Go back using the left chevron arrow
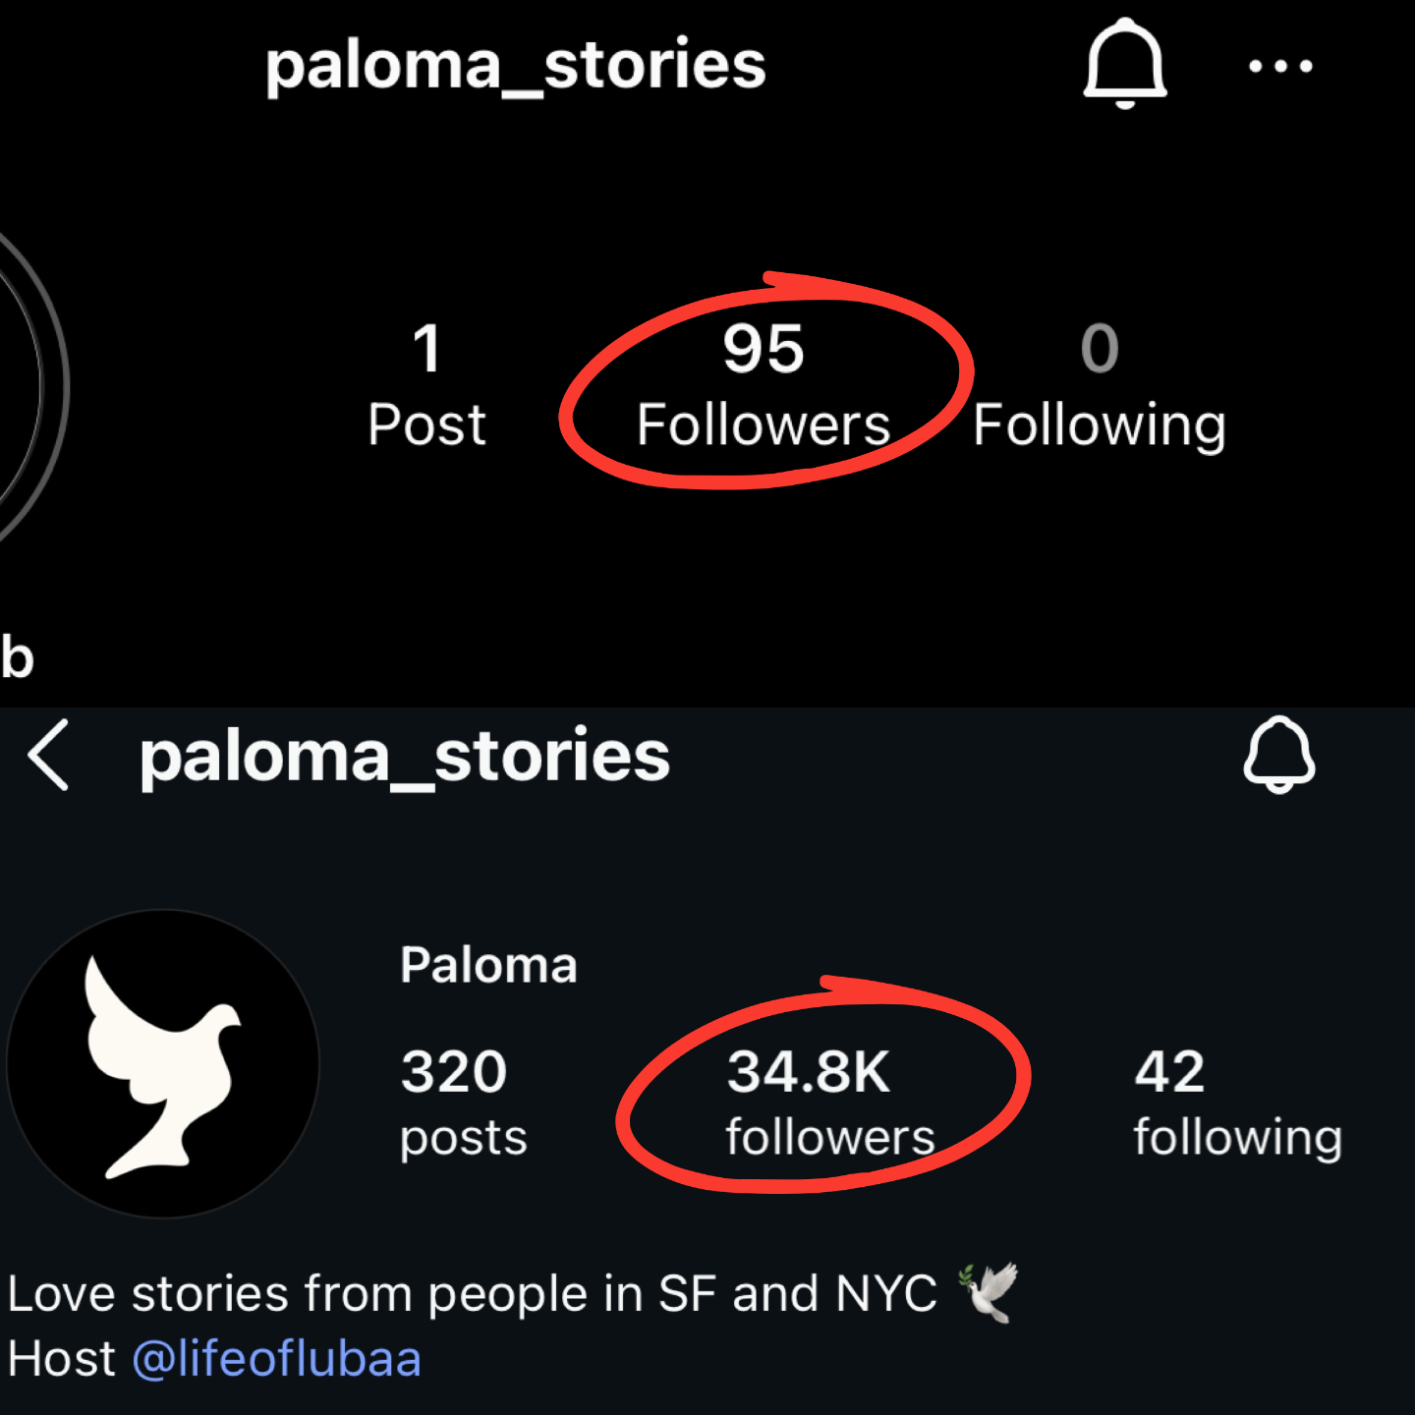Viewport: 1415px width, 1415px height. 49,755
